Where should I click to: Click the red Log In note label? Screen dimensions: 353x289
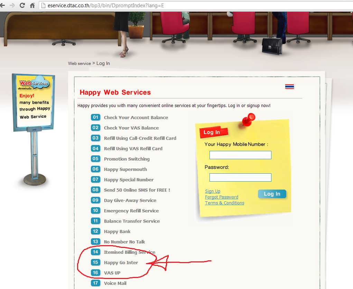click(213, 132)
